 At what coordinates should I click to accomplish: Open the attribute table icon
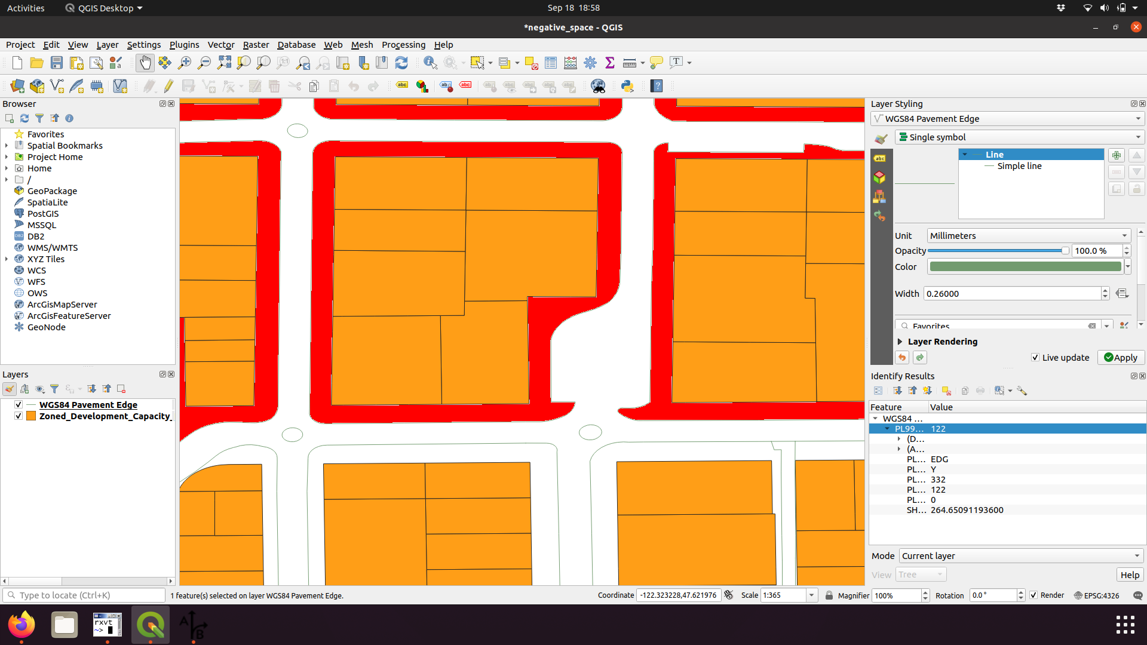point(551,63)
